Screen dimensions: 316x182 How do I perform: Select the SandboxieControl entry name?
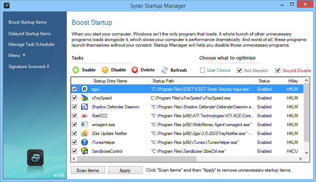[x=107, y=151]
